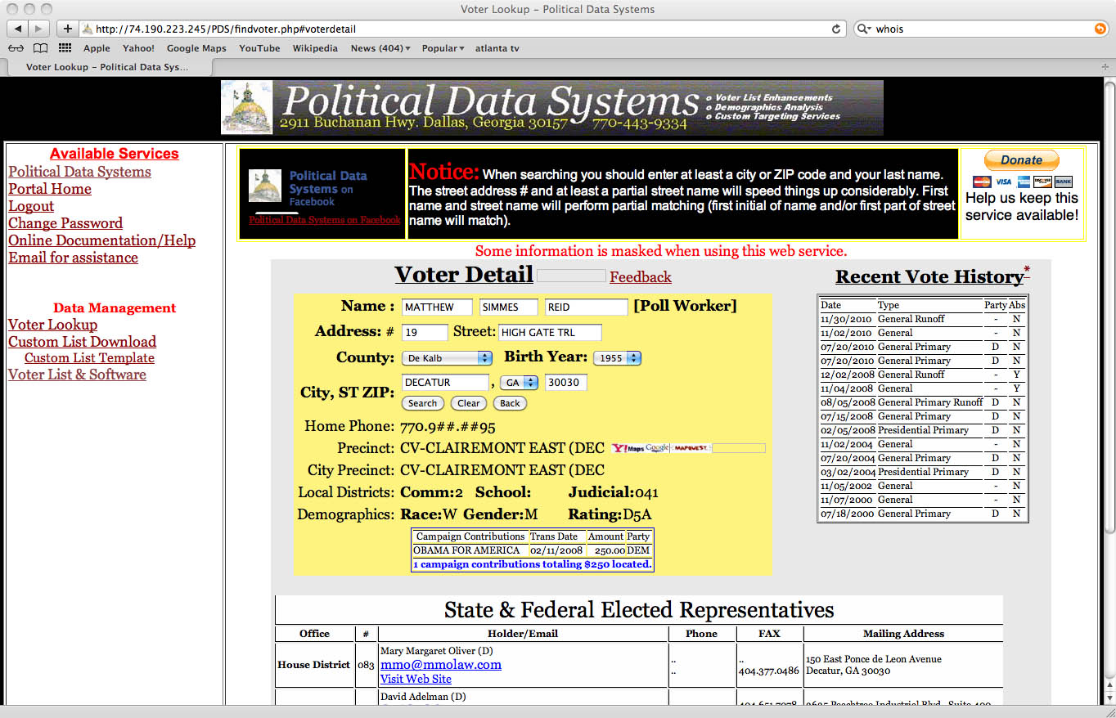Click the street number field containing 19
The height and width of the screenshot is (718, 1116).
click(425, 333)
